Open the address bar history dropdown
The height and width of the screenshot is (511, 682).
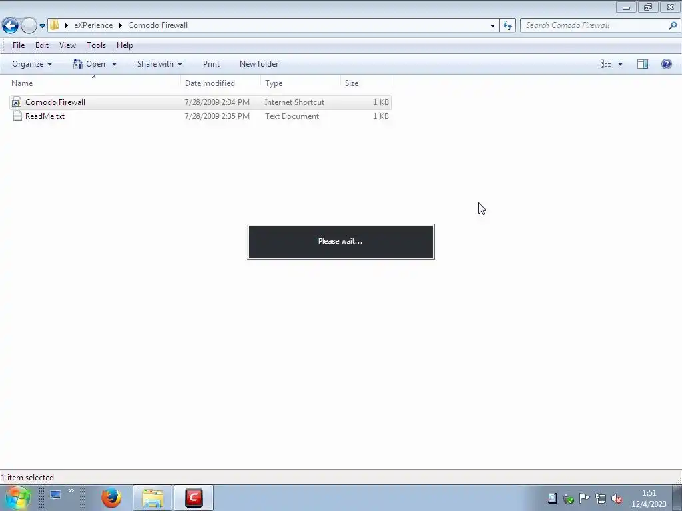492,26
